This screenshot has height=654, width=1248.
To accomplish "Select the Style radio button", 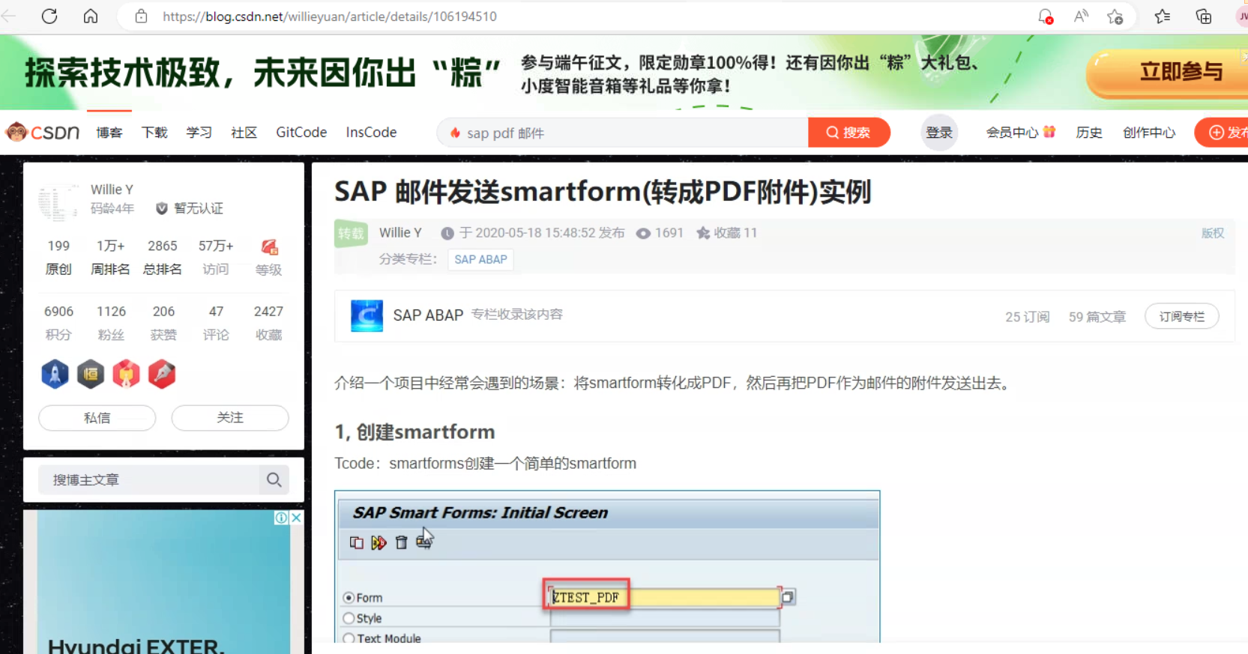I will coord(349,618).
